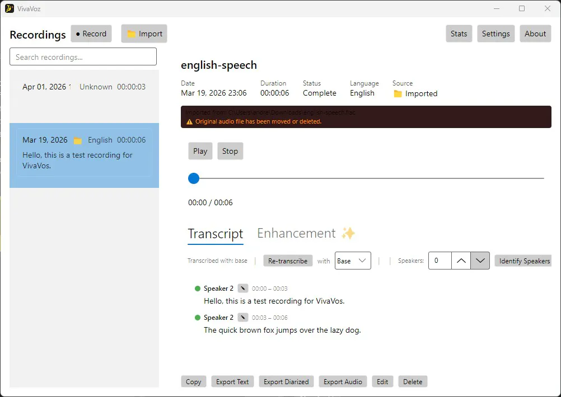Stop audio playback
Screen dimensions: 561x397
coord(230,151)
